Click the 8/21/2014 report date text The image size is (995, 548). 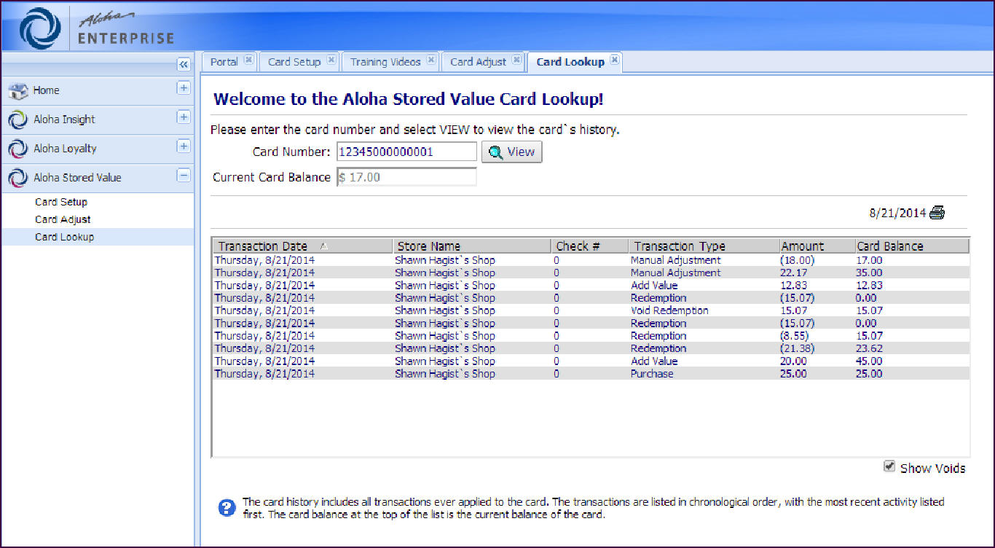click(x=897, y=214)
